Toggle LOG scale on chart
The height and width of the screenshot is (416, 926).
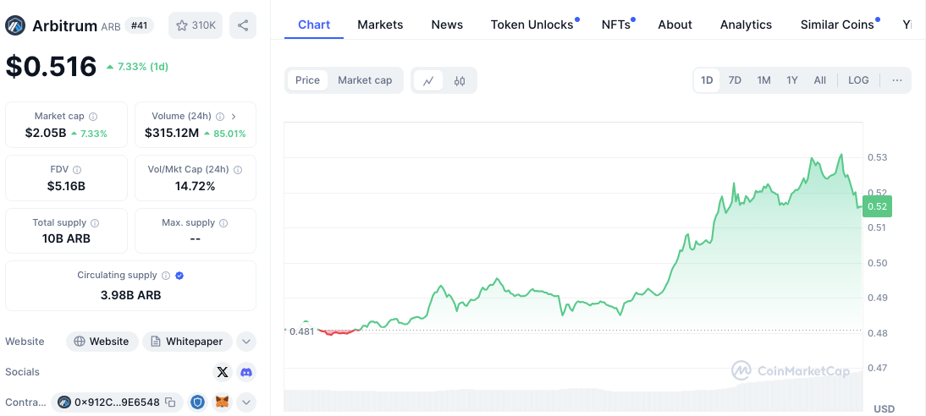tap(858, 80)
